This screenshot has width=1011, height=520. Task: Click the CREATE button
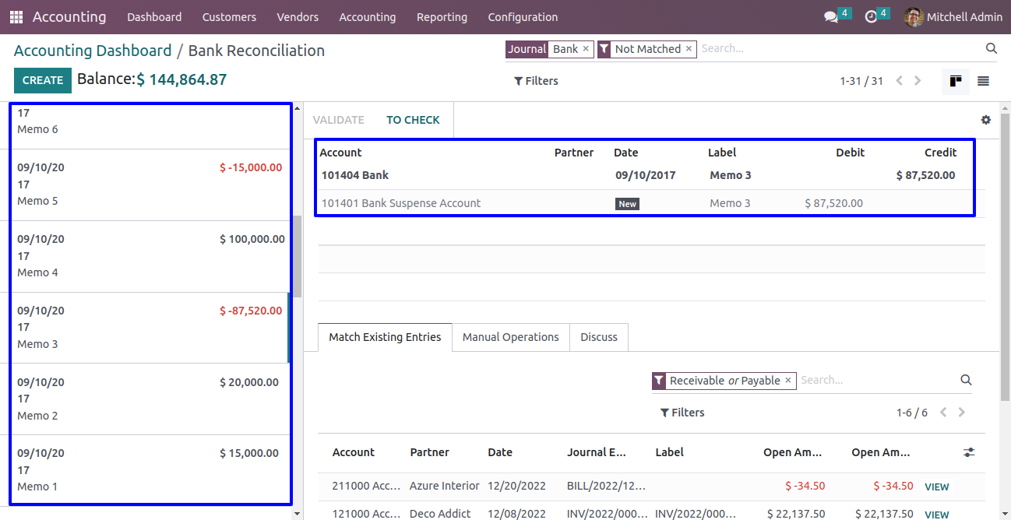coord(43,80)
